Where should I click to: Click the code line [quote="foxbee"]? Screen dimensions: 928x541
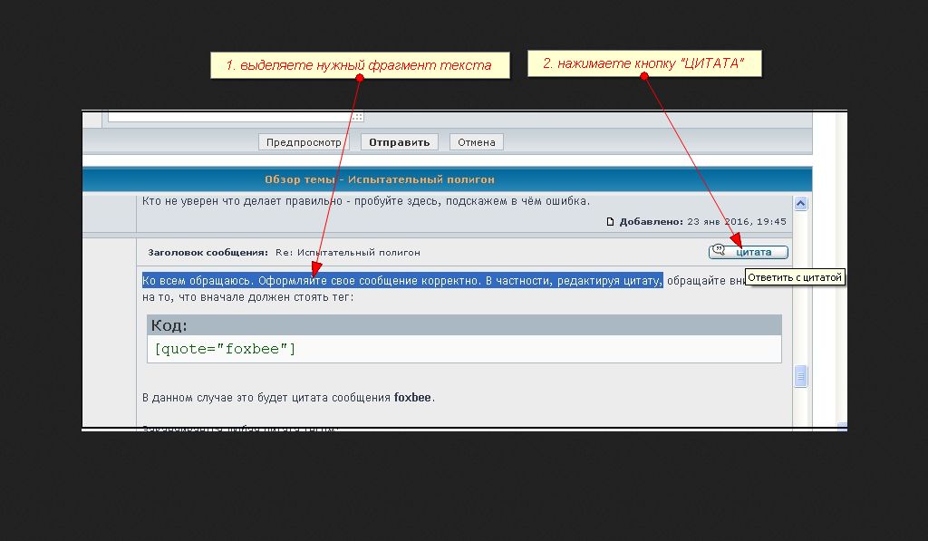(x=226, y=349)
